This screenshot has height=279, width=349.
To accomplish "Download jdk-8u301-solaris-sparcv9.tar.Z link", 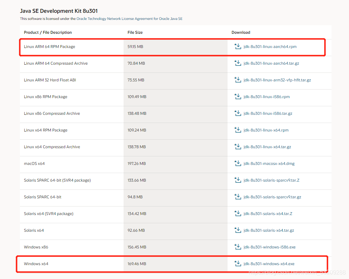I will (x=271, y=180).
